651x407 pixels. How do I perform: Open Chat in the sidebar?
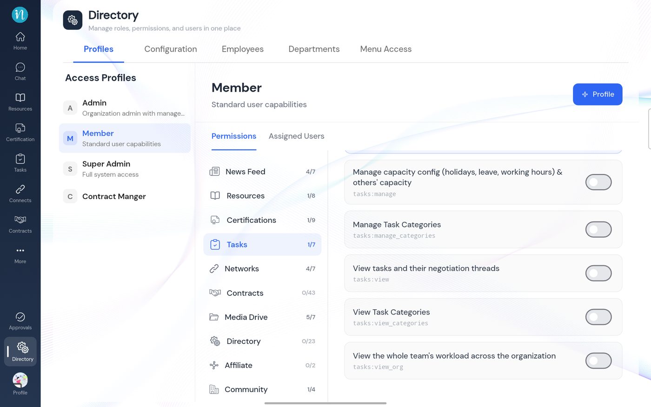(x=20, y=72)
